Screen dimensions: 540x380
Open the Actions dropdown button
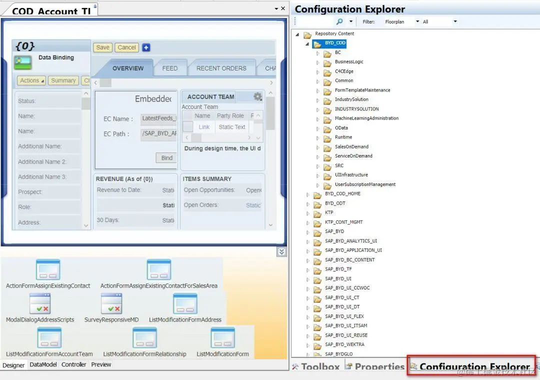[31, 80]
